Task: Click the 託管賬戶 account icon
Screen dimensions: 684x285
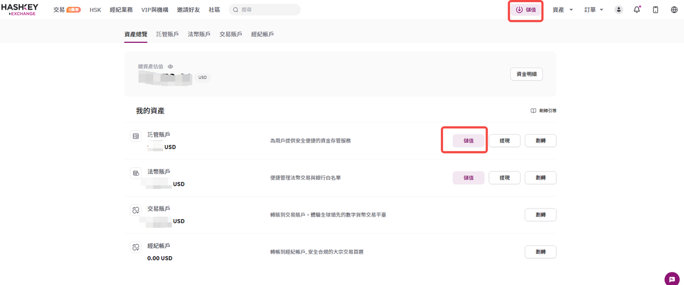Action: [136, 136]
